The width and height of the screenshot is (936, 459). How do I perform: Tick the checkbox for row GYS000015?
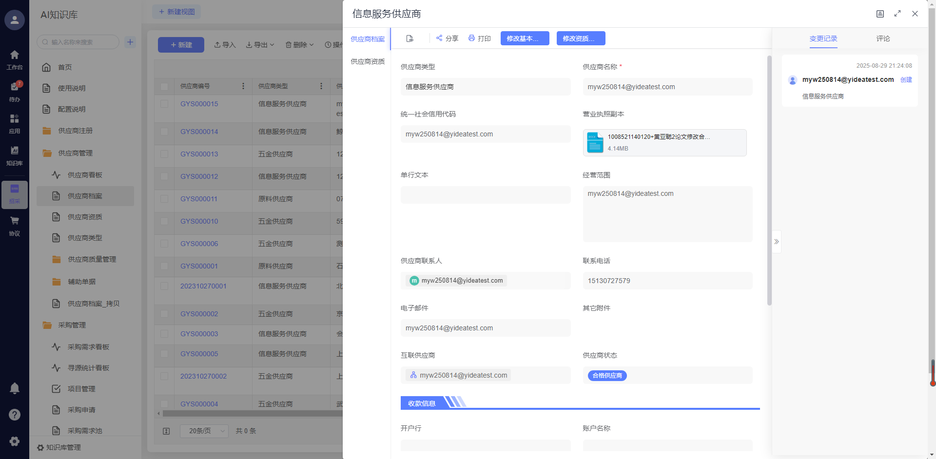(164, 104)
